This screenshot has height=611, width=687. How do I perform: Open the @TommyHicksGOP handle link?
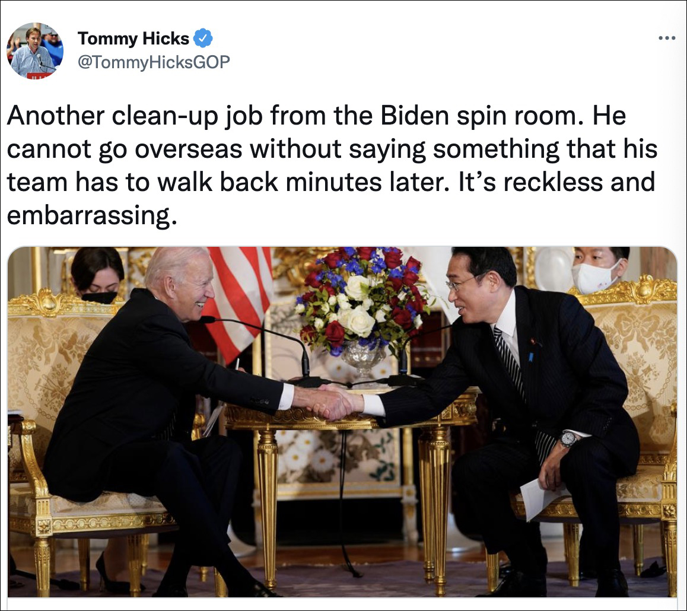[x=153, y=62]
